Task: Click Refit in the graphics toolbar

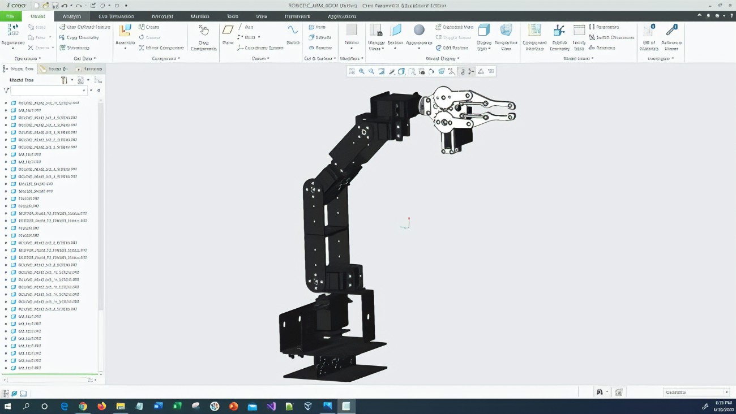Action: click(x=352, y=71)
